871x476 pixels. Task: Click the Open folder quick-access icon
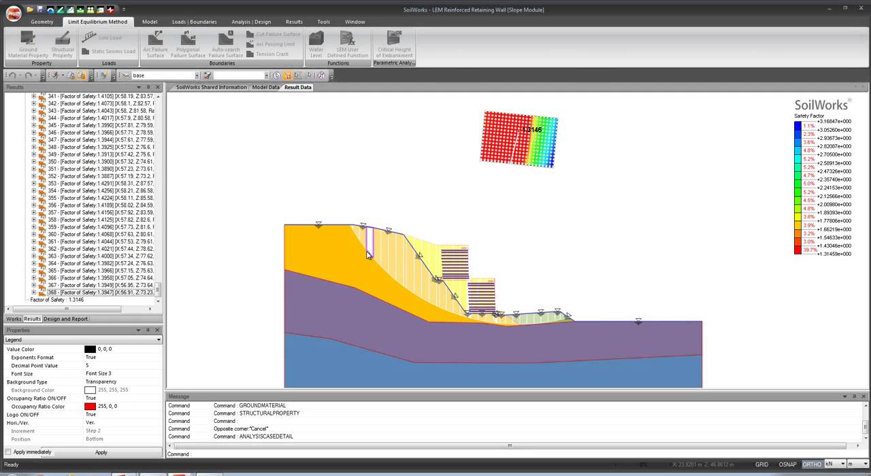click(30, 10)
